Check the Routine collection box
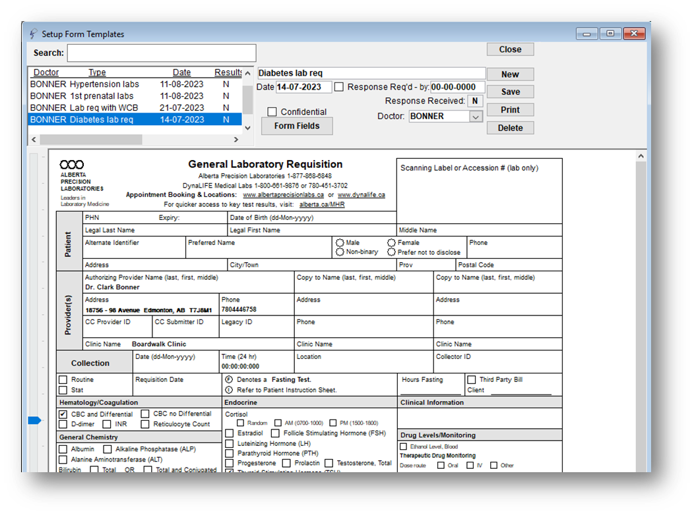Viewport: 694px width, 515px height. [x=63, y=380]
